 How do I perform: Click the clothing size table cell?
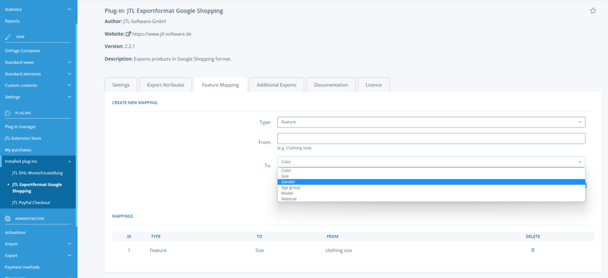coord(338,251)
